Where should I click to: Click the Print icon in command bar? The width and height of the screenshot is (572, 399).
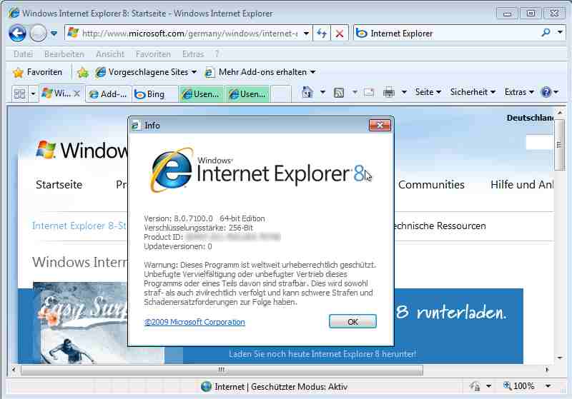pos(389,92)
